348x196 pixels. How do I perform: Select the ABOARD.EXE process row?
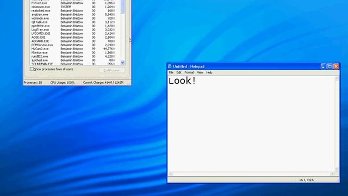click(76, 41)
